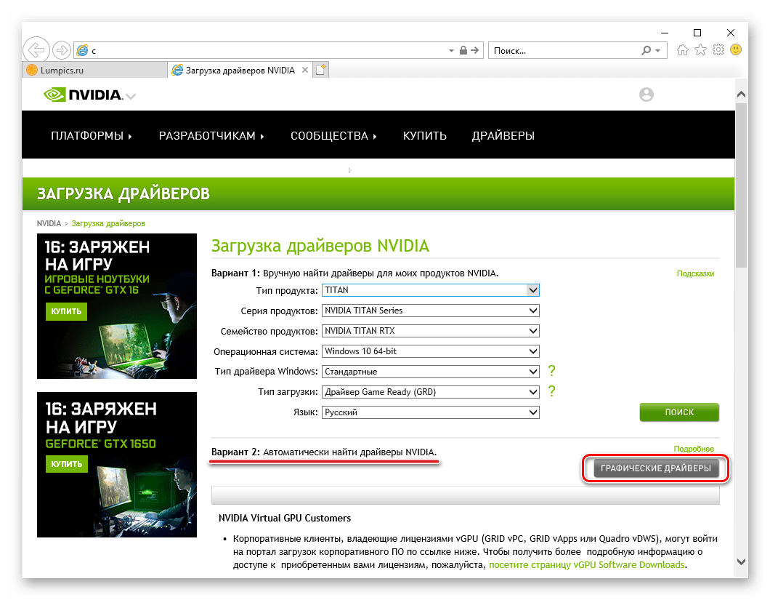This screenshot has height=600, width=770.
Task: Open the СООБЩЕСТВА menu
Action: pos(333,136)
